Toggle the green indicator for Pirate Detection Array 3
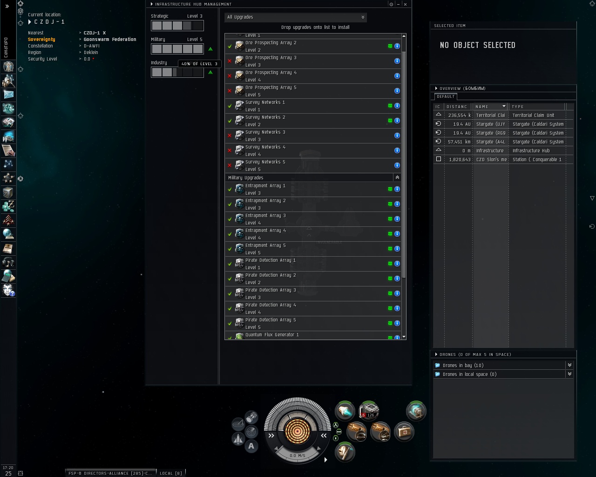The image size is (596, 477). pyautogui.click(x=390, y=293)
